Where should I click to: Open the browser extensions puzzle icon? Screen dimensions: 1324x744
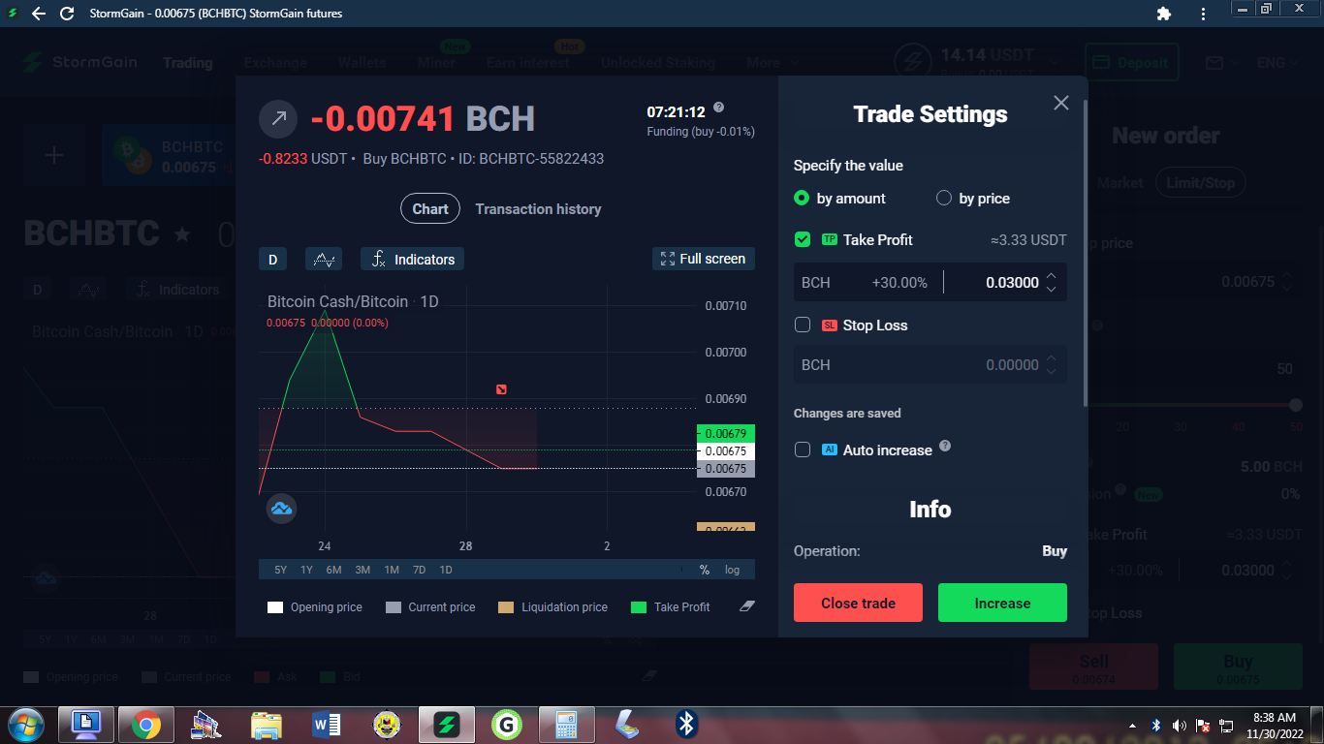pos(1164,14)
